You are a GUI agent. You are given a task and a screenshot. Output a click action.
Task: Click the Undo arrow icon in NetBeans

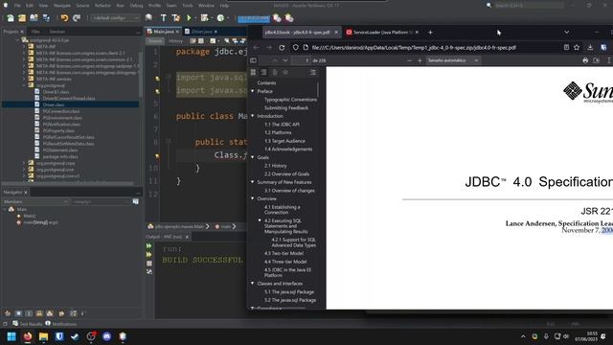[x=64, y=18]
